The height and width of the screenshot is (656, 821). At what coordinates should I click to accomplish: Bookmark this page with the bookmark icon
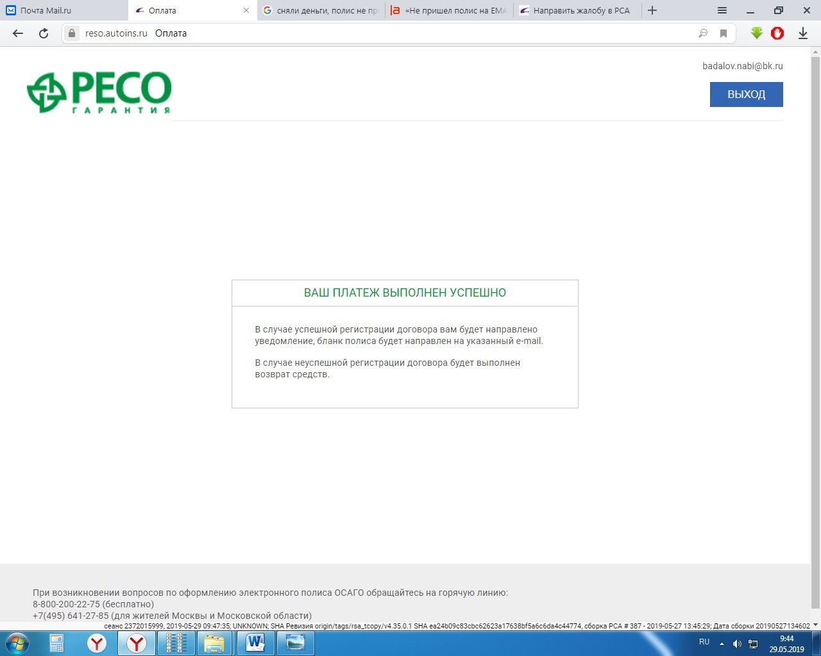pos(724,33)
